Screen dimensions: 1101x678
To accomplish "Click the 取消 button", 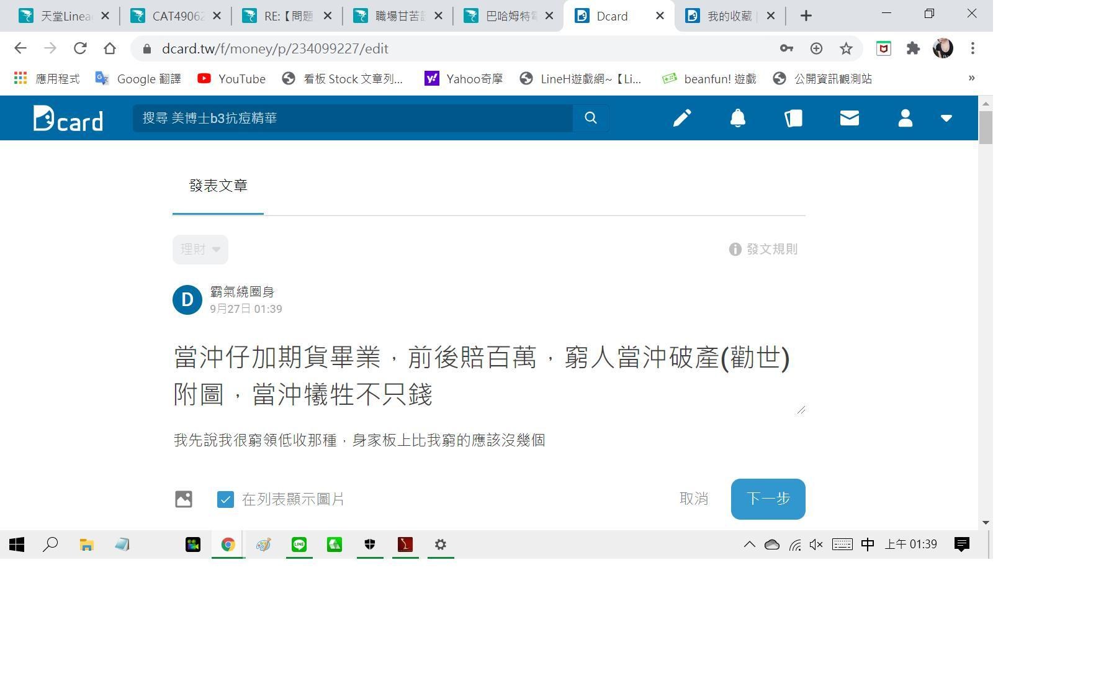I will tap(694, 499).
